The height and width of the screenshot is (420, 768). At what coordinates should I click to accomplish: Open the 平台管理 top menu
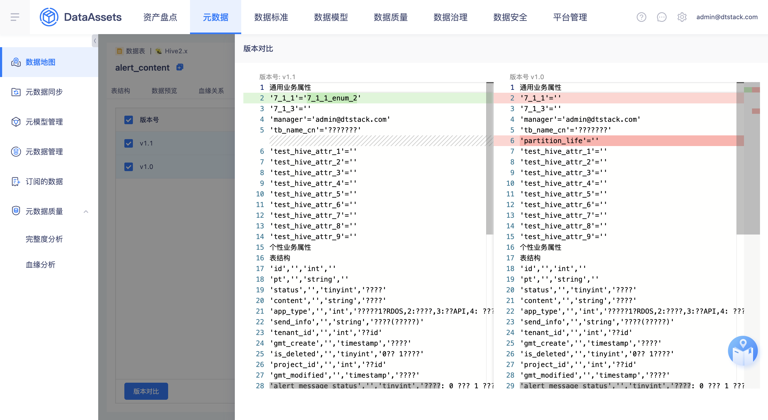pyautogui.click(x=570, y=17)
